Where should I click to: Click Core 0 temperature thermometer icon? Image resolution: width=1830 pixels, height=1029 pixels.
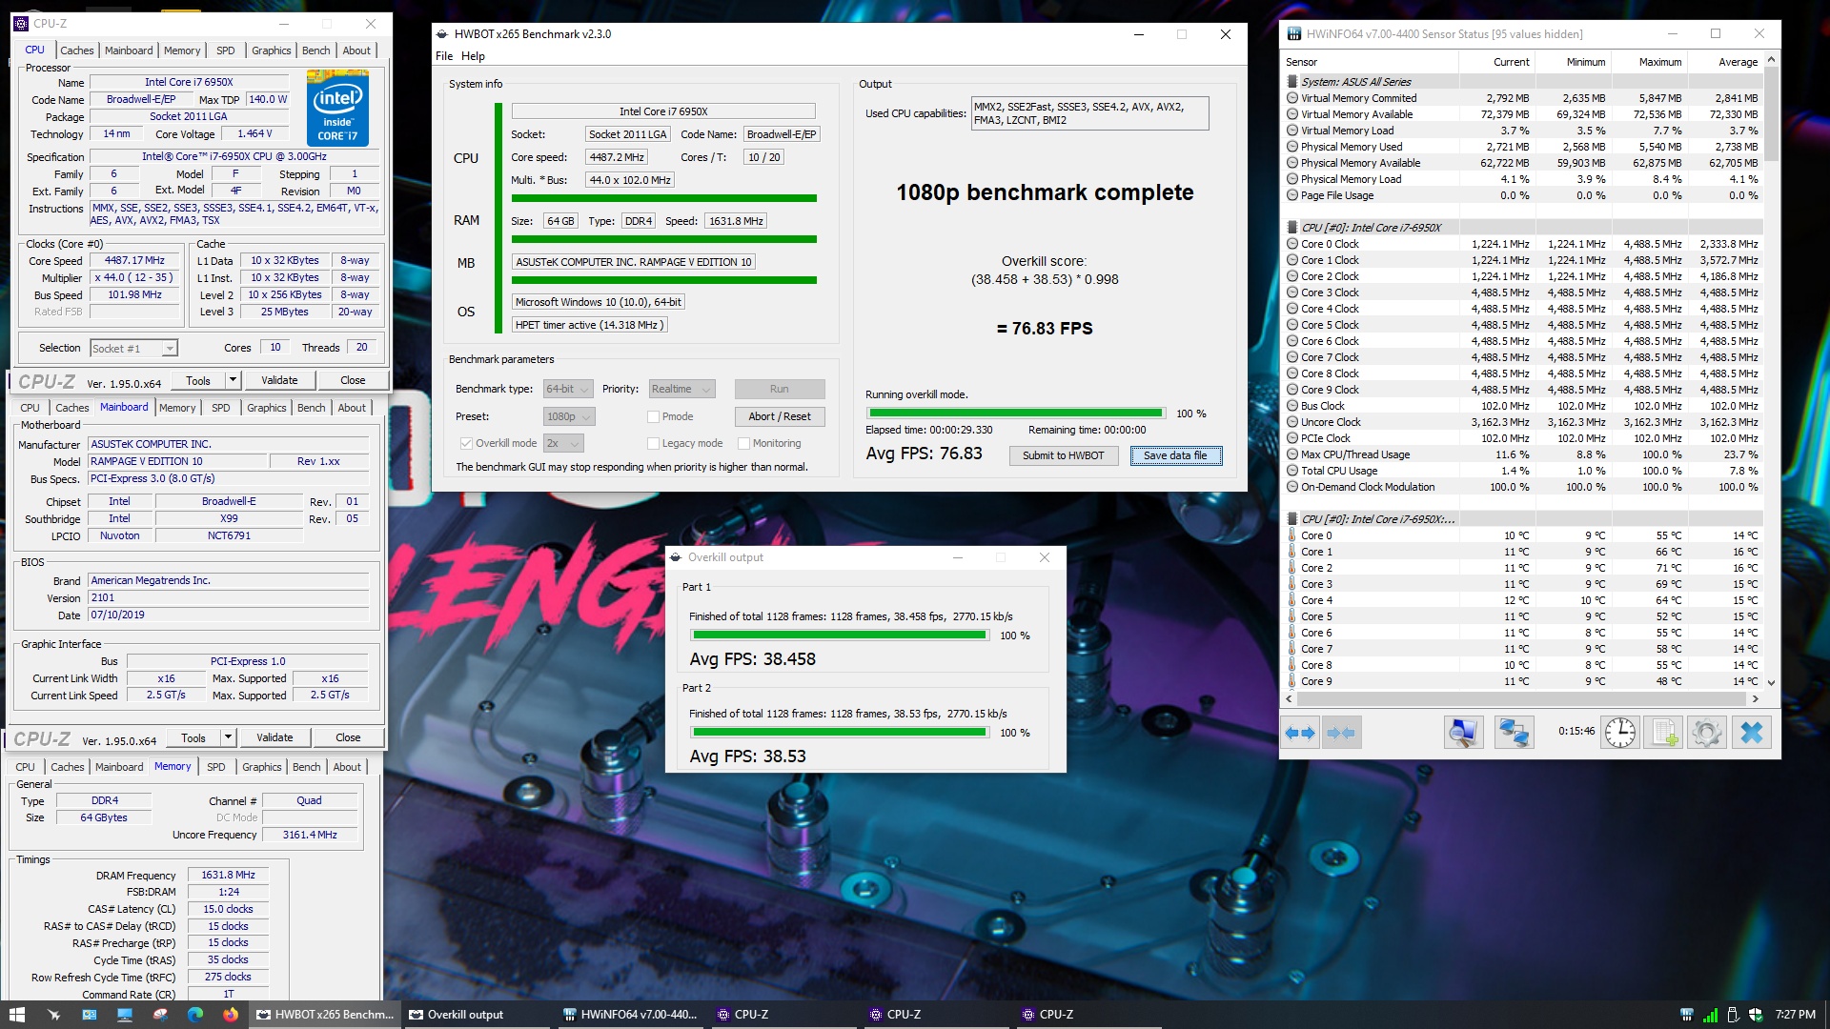1292,535
